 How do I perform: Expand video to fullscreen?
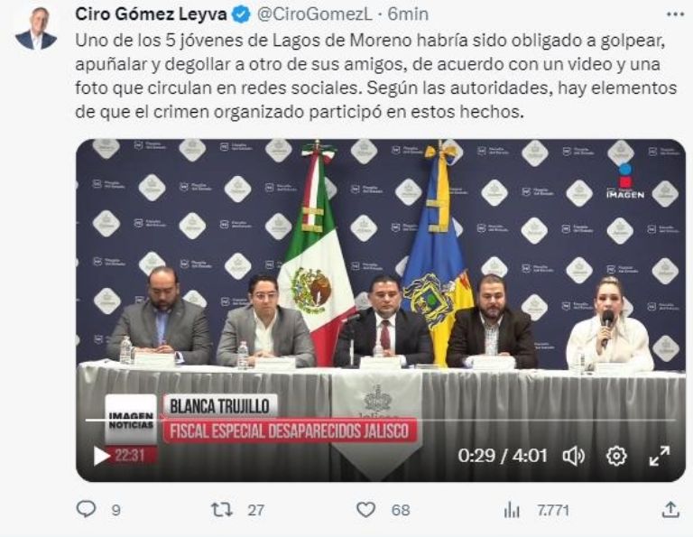(660, 456)
